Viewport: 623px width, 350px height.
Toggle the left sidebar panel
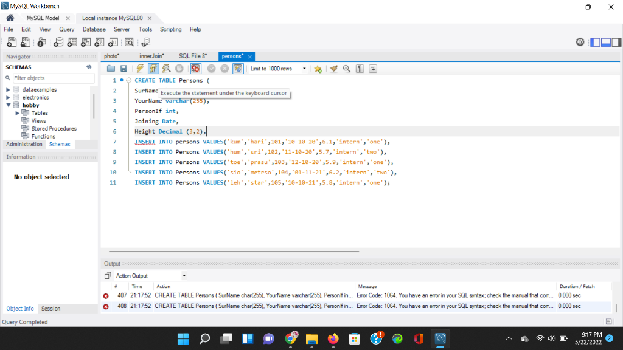[x=595, y=42]
